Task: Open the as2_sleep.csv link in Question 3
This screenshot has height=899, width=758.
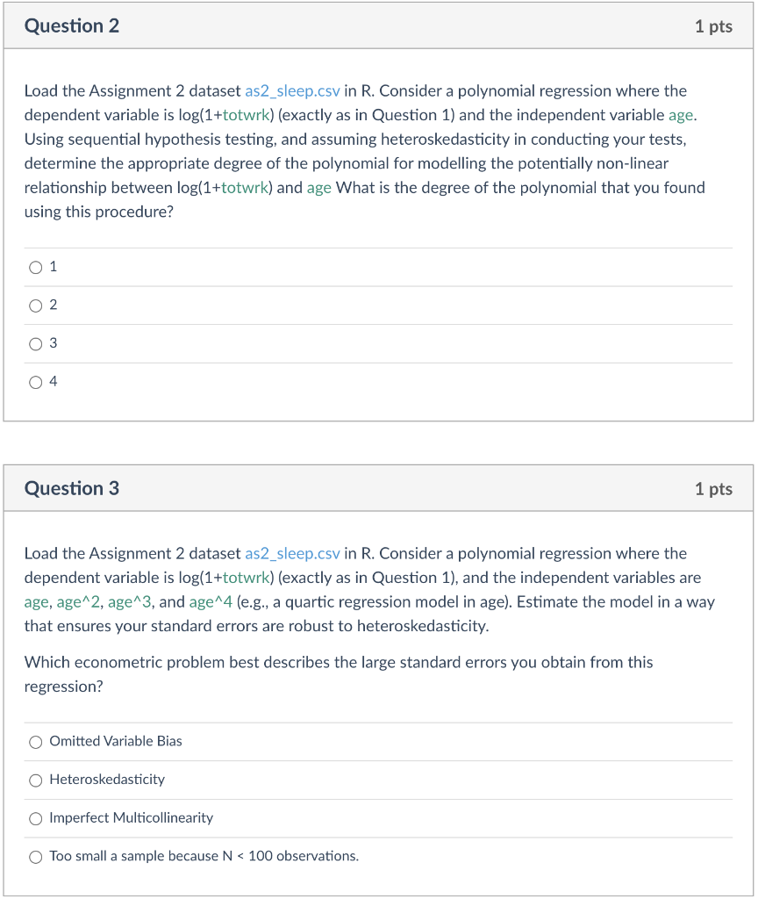Action: click(x=291, y=553)
